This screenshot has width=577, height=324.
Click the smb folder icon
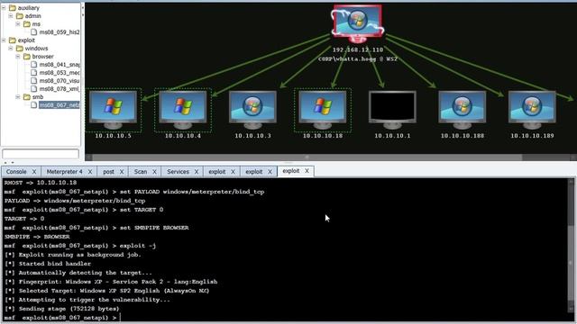tap(27, 96)
